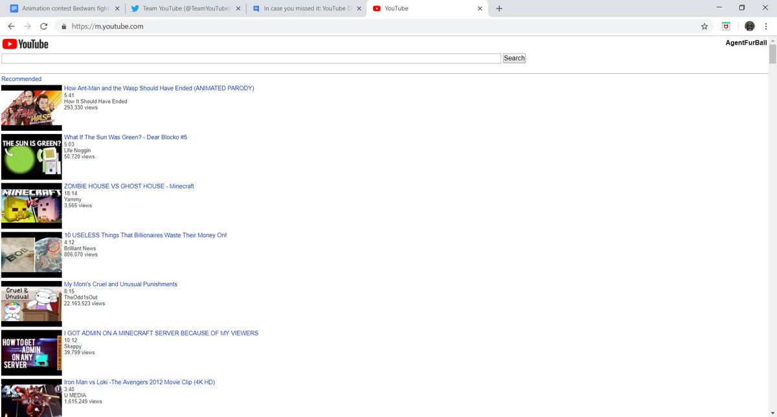Open ZOMBIE HOUSE VS GHOST HOUSE video
This screenshot has height=417, width=777.
pos(129,186)
